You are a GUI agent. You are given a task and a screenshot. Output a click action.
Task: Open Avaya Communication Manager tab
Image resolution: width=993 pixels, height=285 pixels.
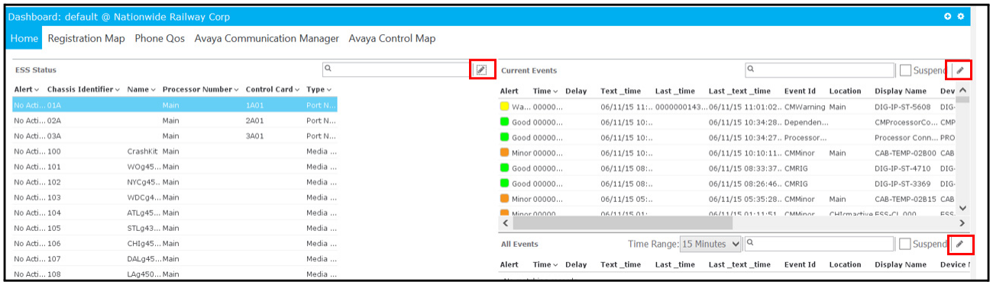pyautogui.click(x=267, y=38)
